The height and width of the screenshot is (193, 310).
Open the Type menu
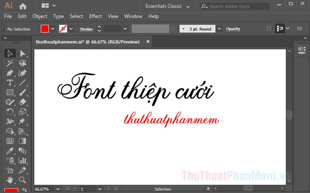click(x=58, y=16)
